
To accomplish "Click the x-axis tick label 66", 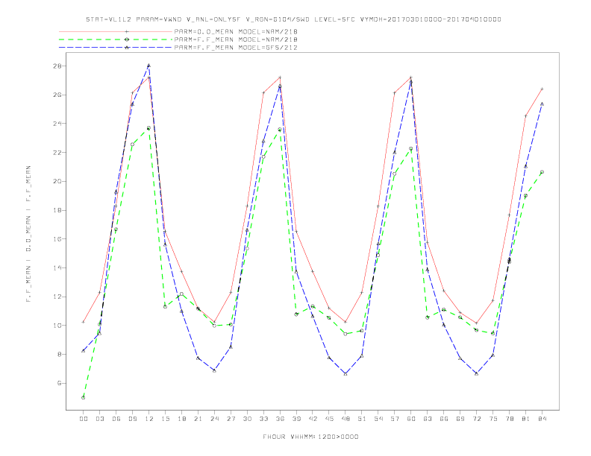I will [x=444, y=419].
